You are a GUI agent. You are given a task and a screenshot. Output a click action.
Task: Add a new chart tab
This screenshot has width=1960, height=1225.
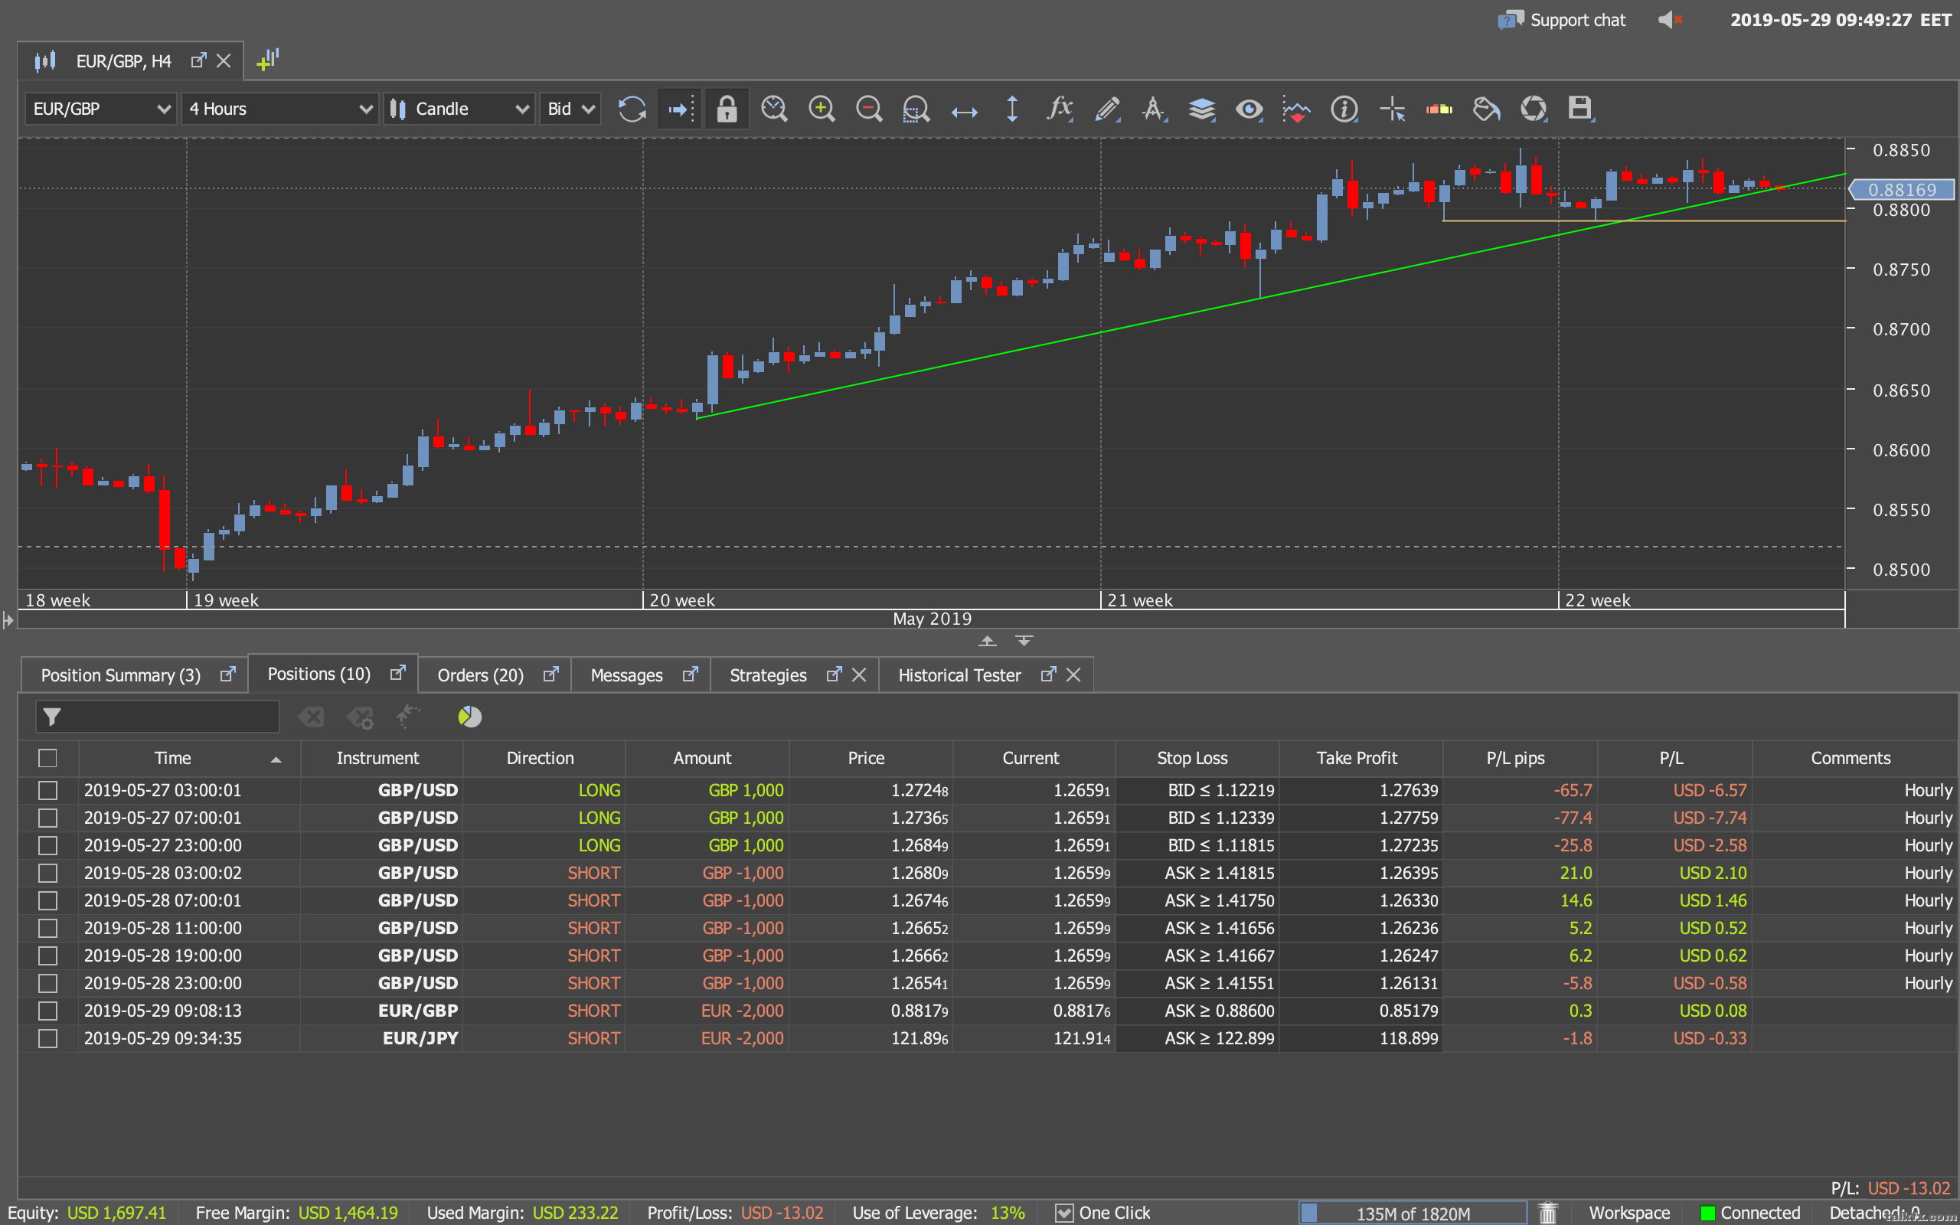[x=267, y=60]
